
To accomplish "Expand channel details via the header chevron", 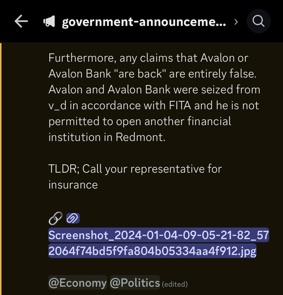I will 236,22.
